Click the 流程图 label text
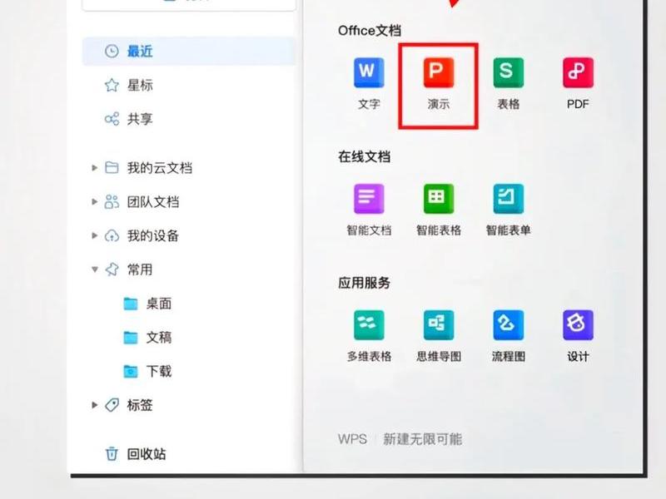This screenshot has height=499, width=666. pyautogui.click(x=508, y=357)
